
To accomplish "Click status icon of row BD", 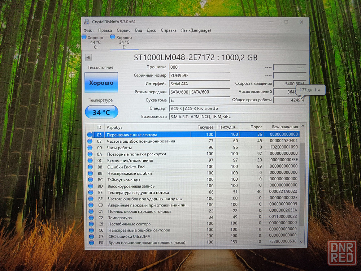I will (91, 186).
